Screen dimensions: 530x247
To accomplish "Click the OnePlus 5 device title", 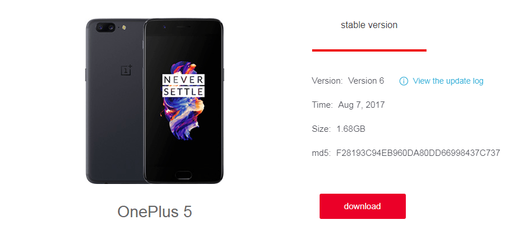I will pyautogui.click(x=155, y=211).
